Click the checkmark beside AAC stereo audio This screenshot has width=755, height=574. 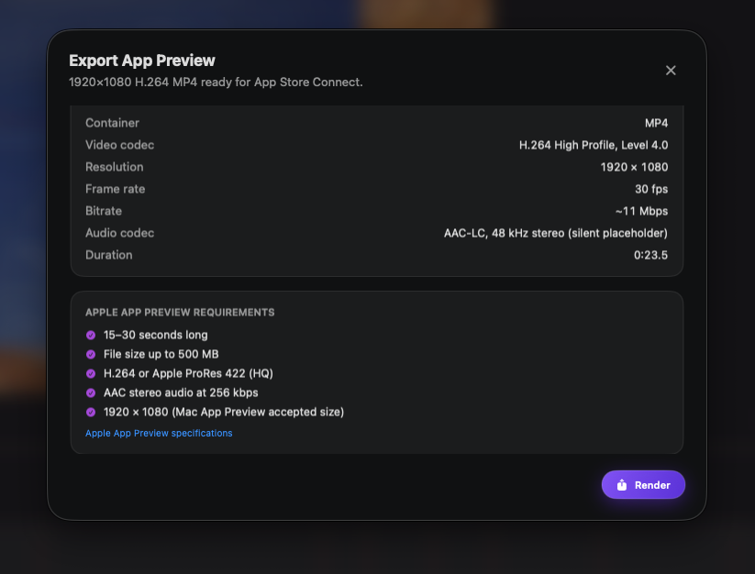pos(91,392)
